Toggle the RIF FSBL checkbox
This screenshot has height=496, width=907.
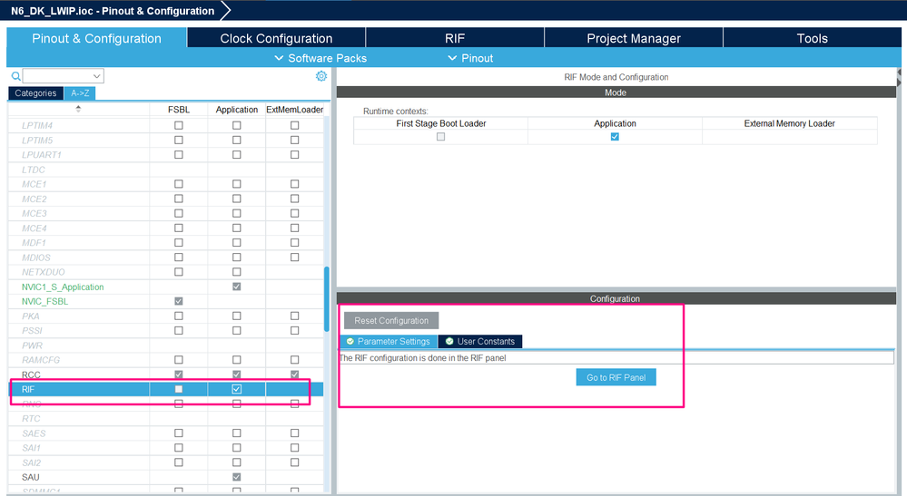[x=179, y=389]
